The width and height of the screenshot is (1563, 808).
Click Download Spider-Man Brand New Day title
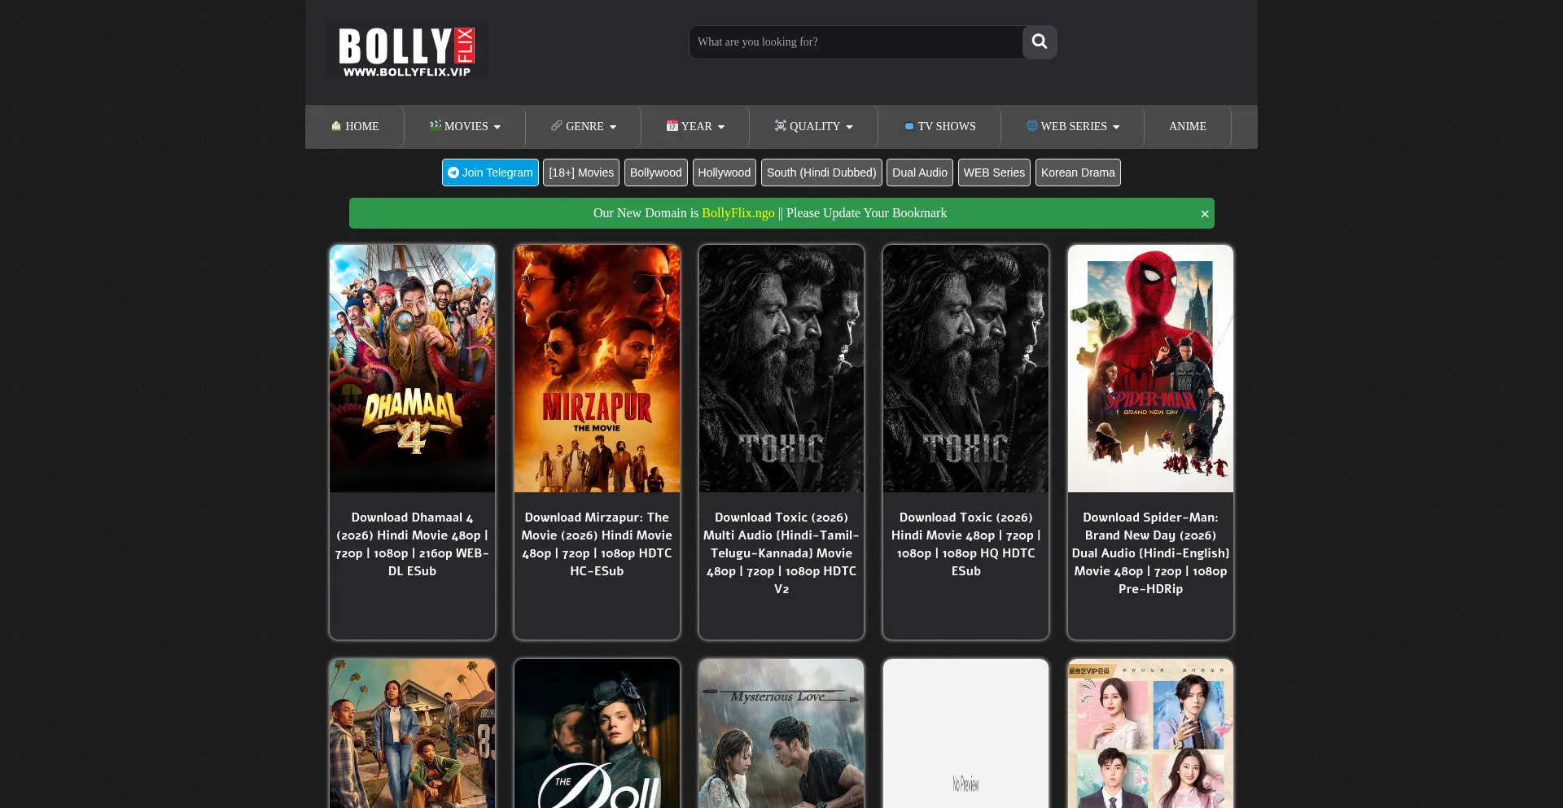pos(1150,553)
